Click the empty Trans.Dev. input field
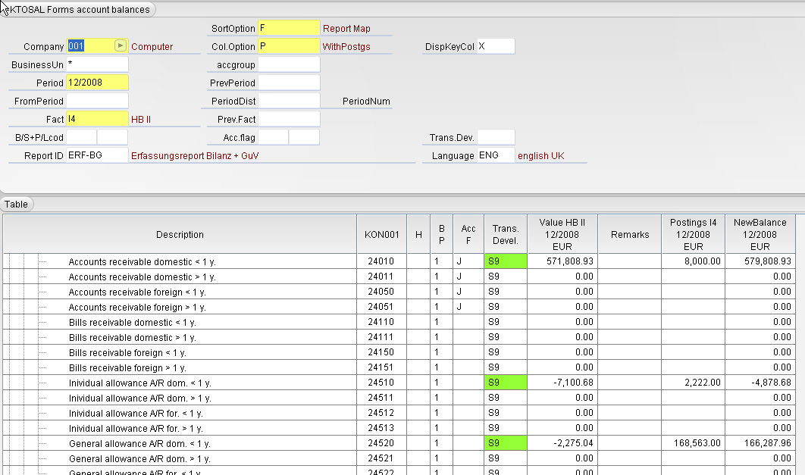 tap(496, 137)
